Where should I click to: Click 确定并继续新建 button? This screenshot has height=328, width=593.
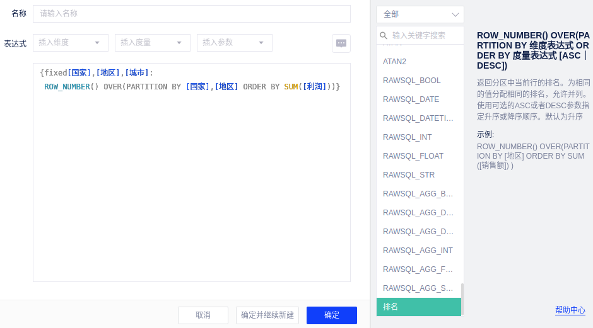click(267, 315)
